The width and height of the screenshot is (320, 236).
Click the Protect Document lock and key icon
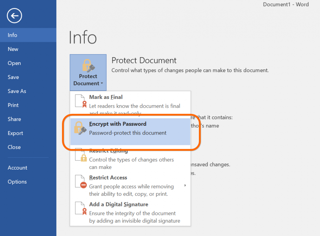88,66
